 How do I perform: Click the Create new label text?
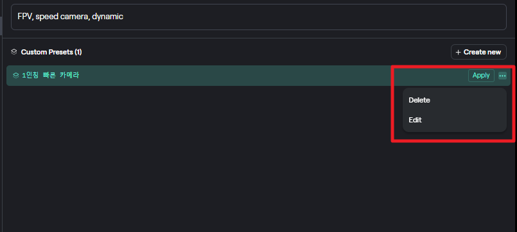click(482, 52)
